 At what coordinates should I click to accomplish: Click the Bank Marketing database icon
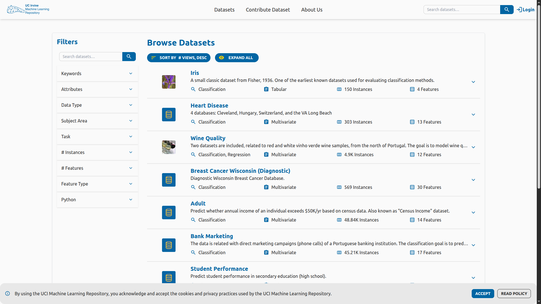pyautogui.click(x=168, y=245)
